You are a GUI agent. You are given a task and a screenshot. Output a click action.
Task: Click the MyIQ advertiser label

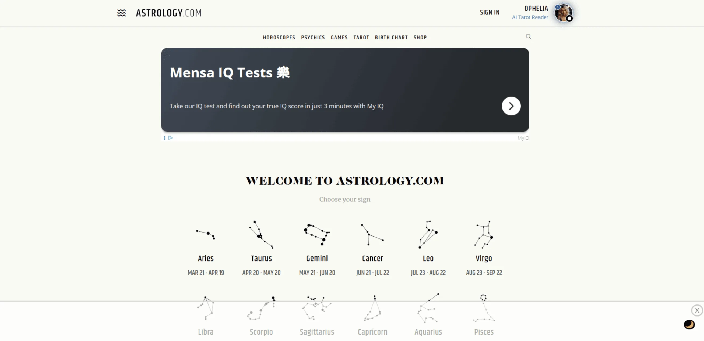(523, 138)
